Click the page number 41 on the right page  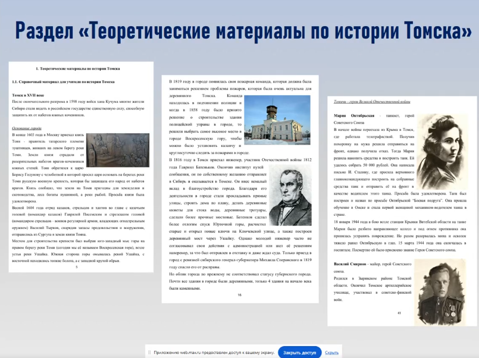point(399,313)
